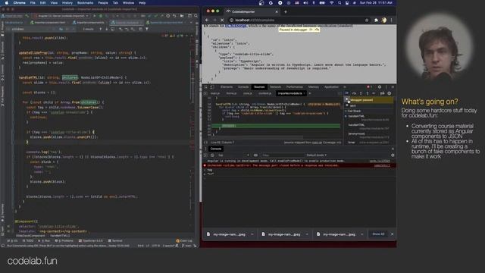
Task: Click Show All in the downloads bar
Action: tap(378, 234)
